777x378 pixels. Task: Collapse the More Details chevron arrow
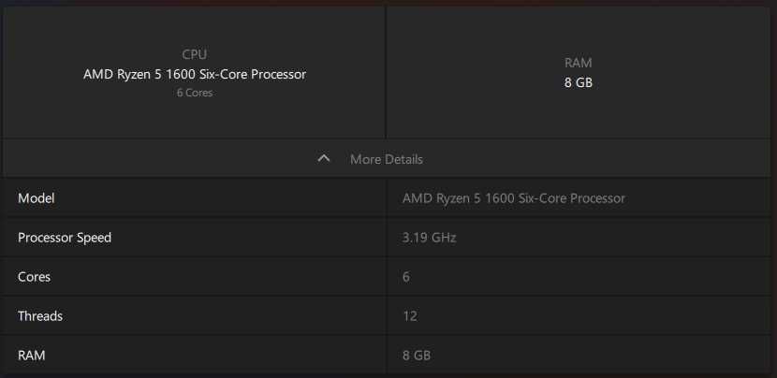(324, 158)
